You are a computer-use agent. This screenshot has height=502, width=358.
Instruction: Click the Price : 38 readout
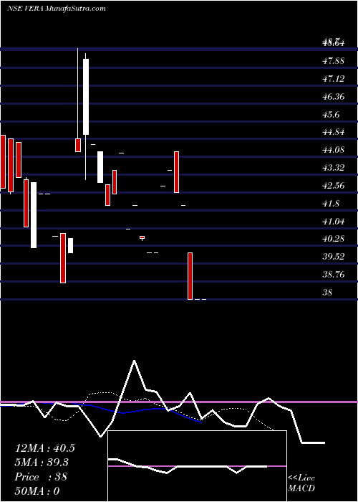[41, 477]
